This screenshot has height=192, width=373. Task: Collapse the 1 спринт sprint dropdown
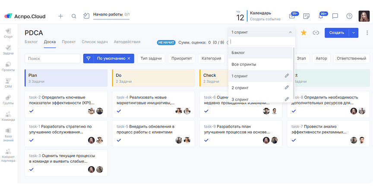pos(290,32)
